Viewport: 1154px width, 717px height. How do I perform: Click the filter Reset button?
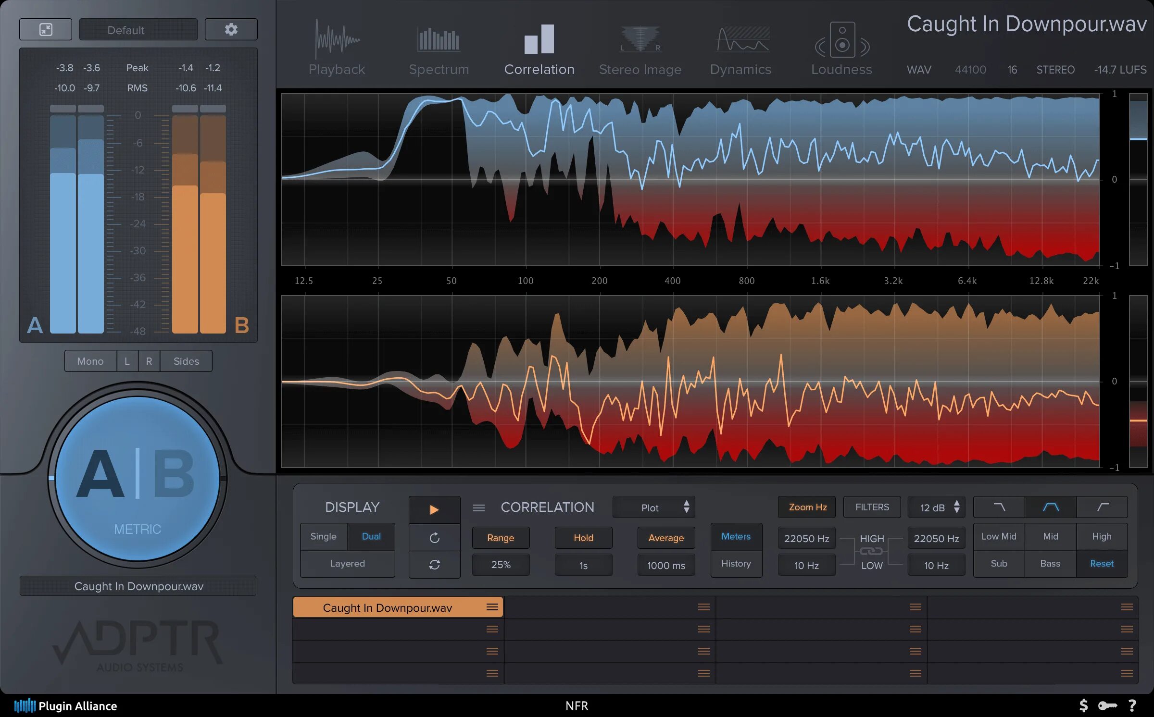point(1102,564)
